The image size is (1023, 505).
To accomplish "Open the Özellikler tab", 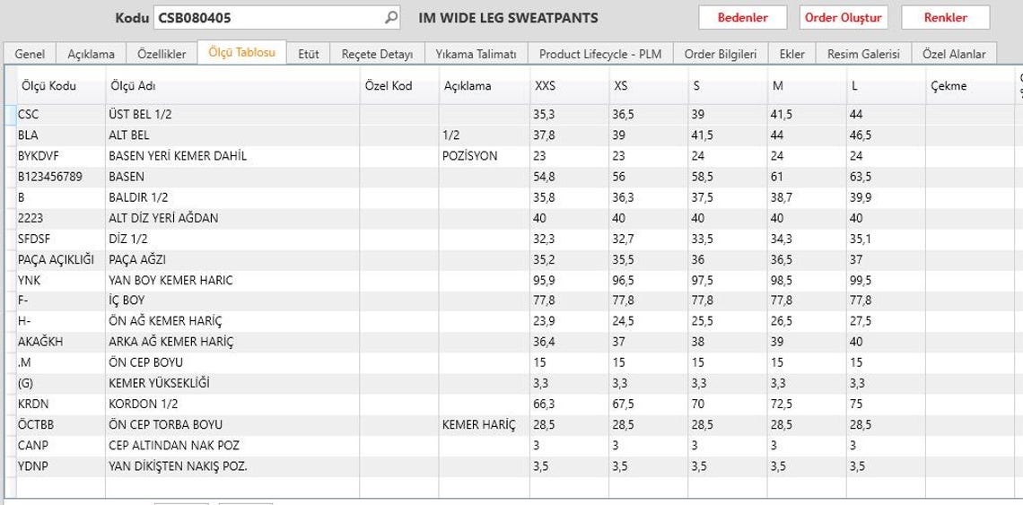I will tap(162, 54).
